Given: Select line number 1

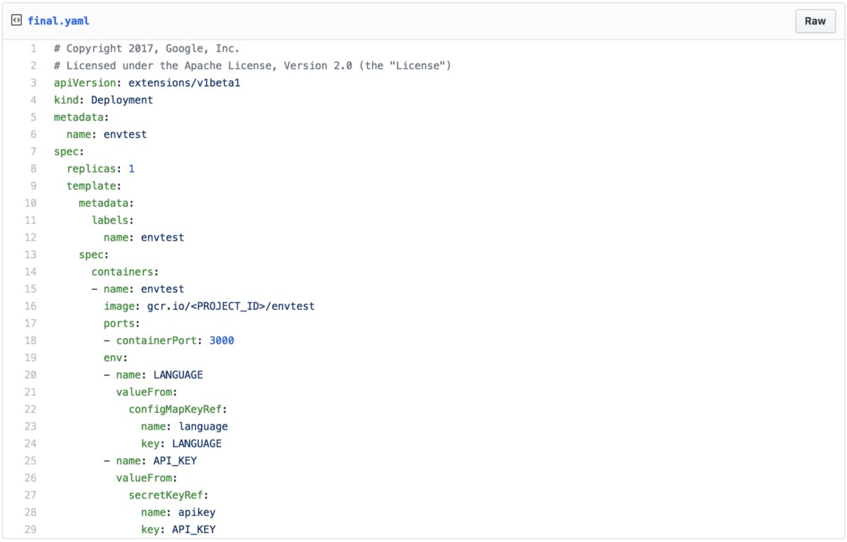Looking at the screenshot, I should coord(32,49).
